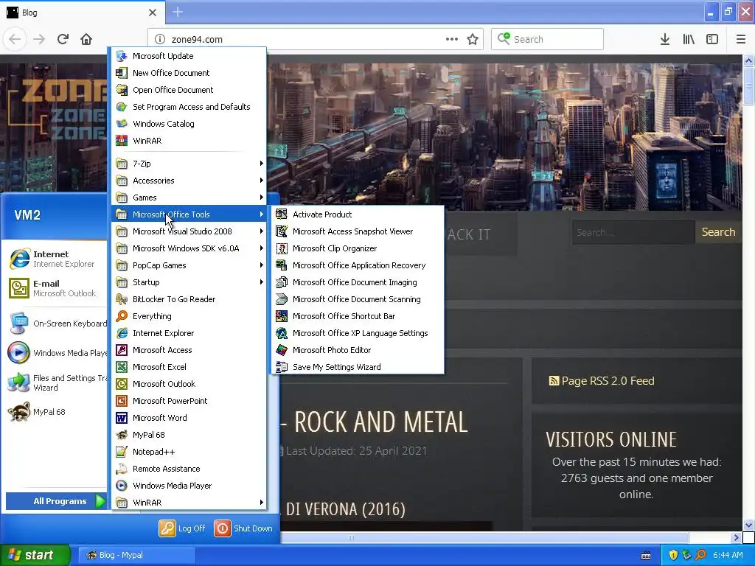Open pinned E-mail Microsoft Outlook shortcut
Screen dimensions: 755x566
56,288
